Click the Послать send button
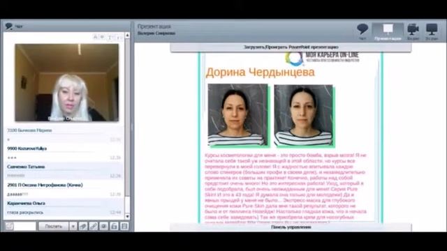 [53, 226]
